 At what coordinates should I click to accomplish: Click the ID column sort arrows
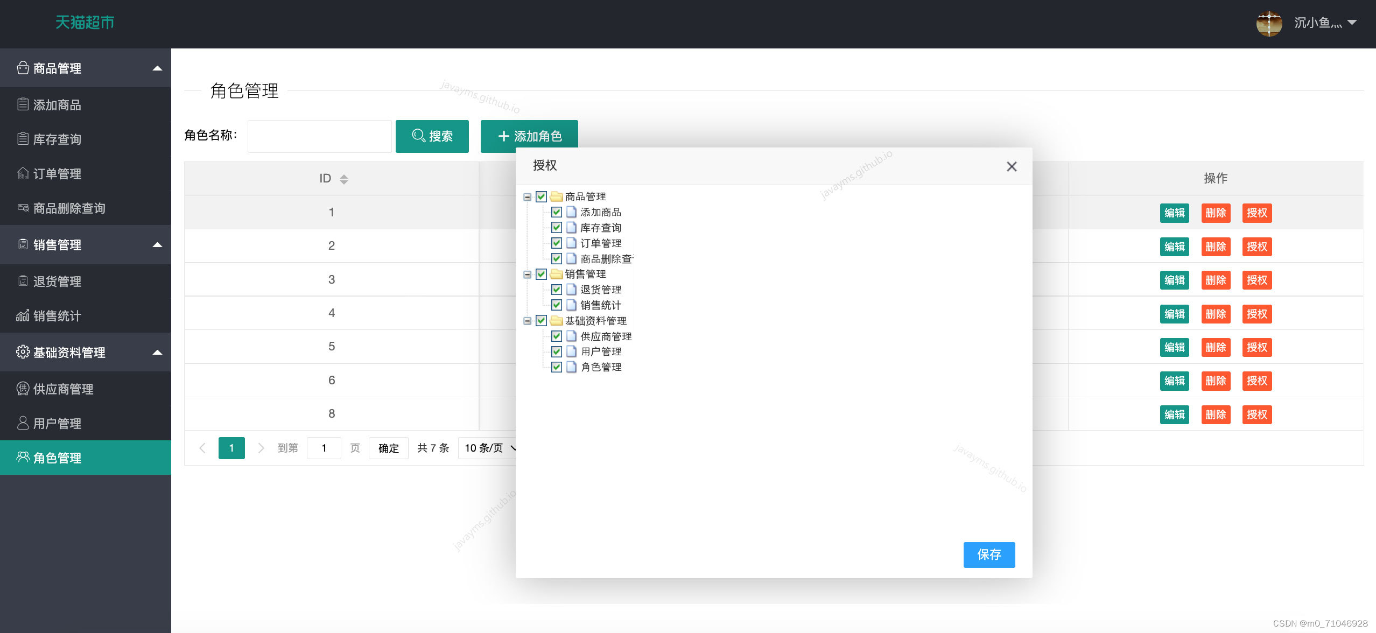(x=344, y=179)
